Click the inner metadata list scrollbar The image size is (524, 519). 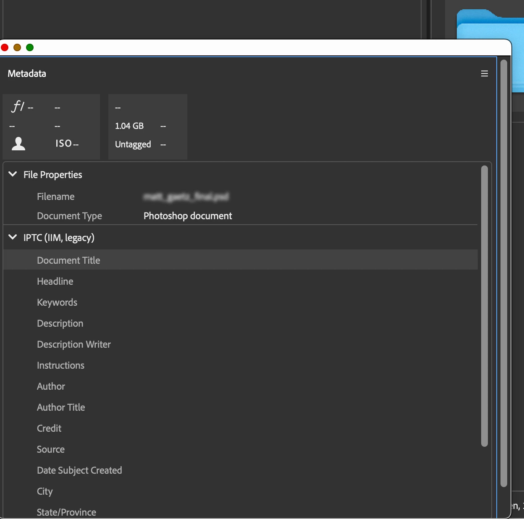click(484, 306)
